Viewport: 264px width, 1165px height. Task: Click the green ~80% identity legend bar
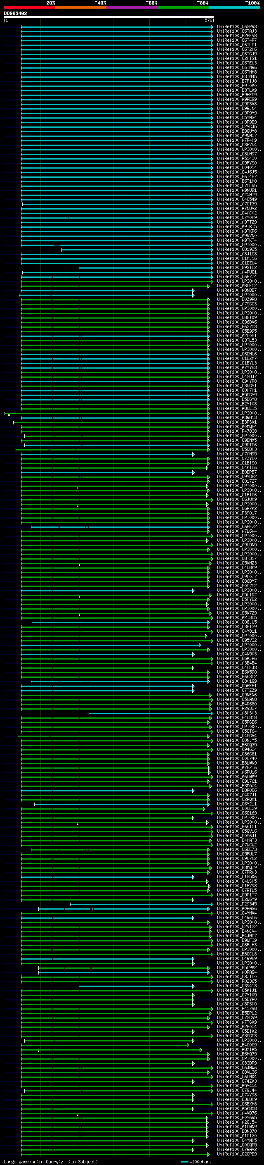click(183, 7)
